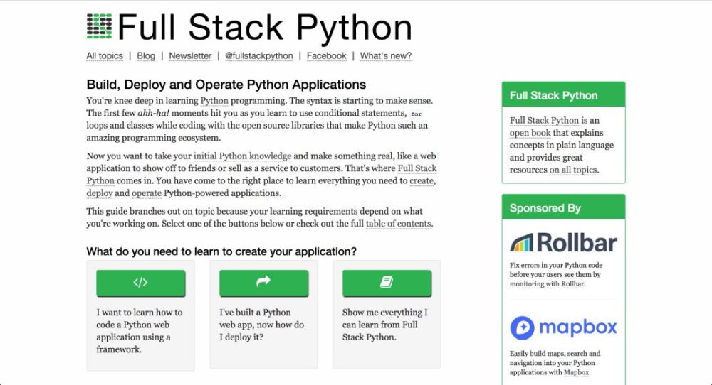Screen dimensions: 712x385
Task: Click the Full Stack Python logo icon
Action: (100, 27)
